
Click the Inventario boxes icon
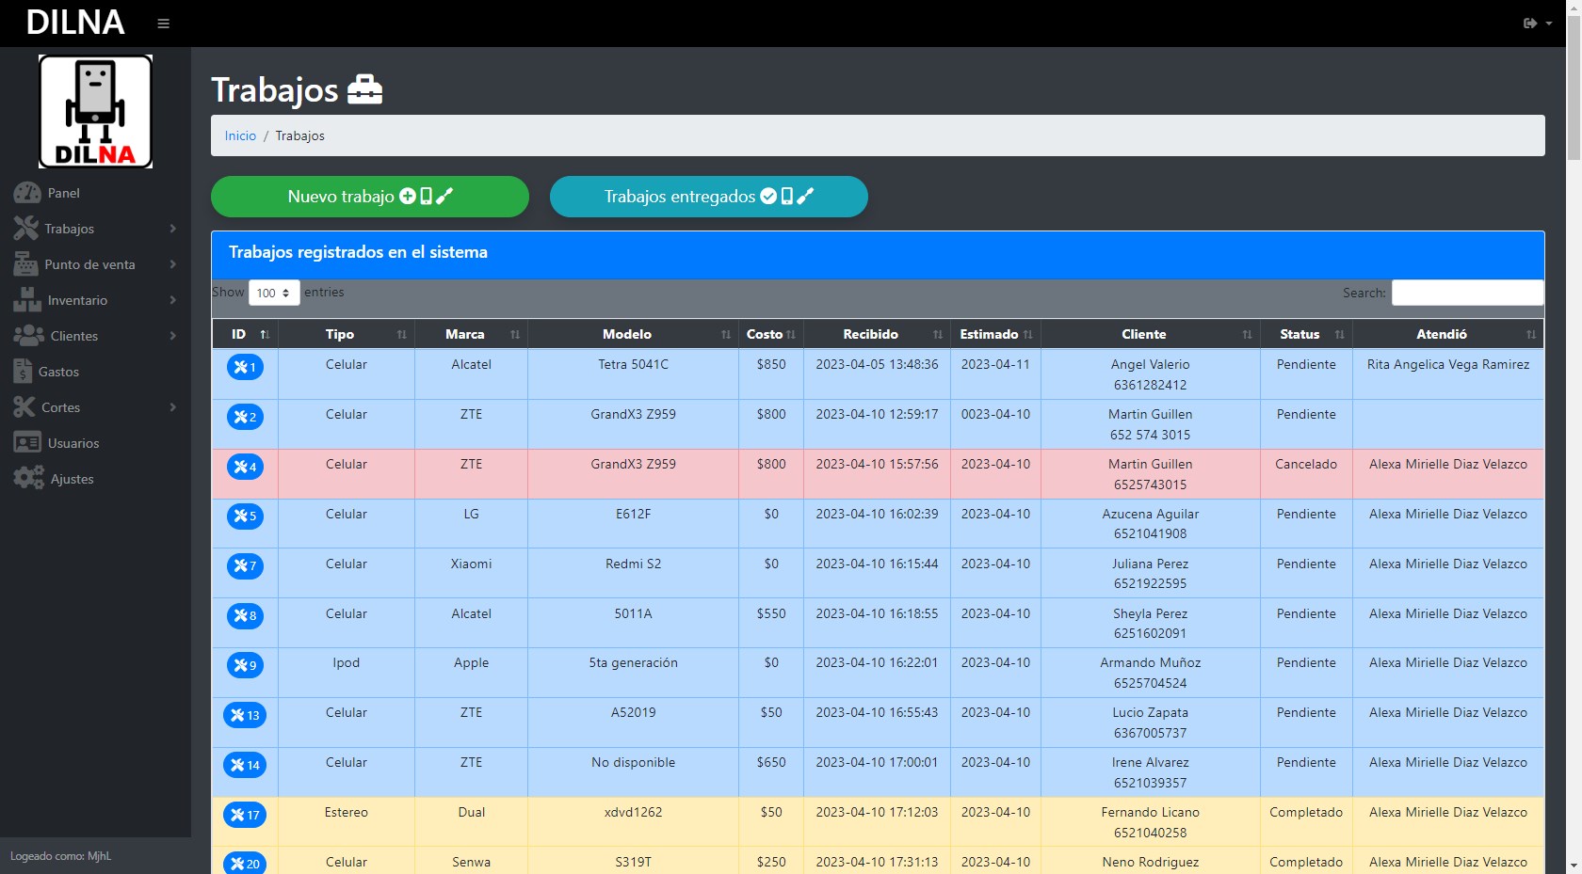(x=27, y=300)
